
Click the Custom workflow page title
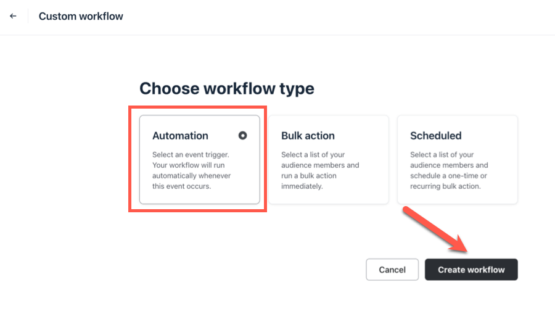coord(81,16)
